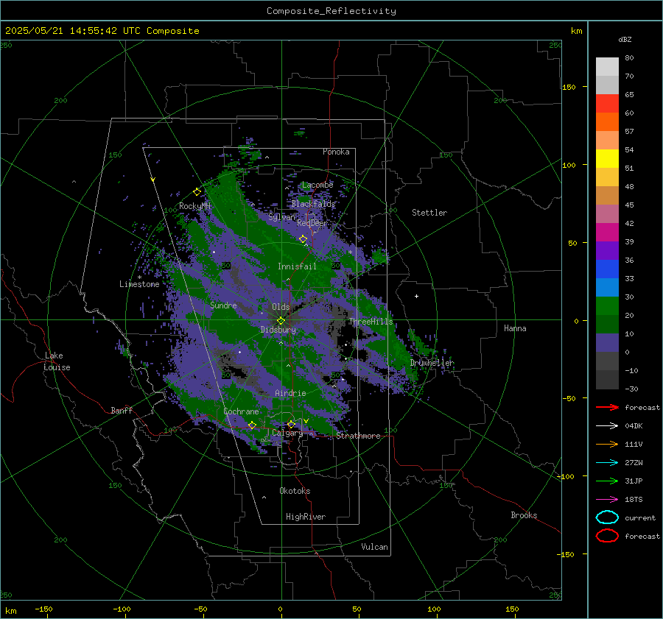The height and width of the screenshot is (619, 663).
Task: Click the orange 111V arrow legend icon
Action: tap(607, 444)
